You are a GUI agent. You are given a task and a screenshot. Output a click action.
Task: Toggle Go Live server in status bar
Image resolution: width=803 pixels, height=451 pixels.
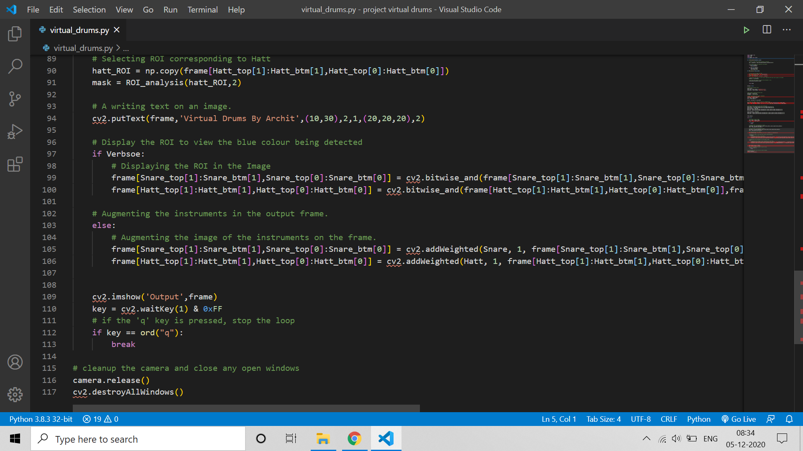(x=739, y=419)
